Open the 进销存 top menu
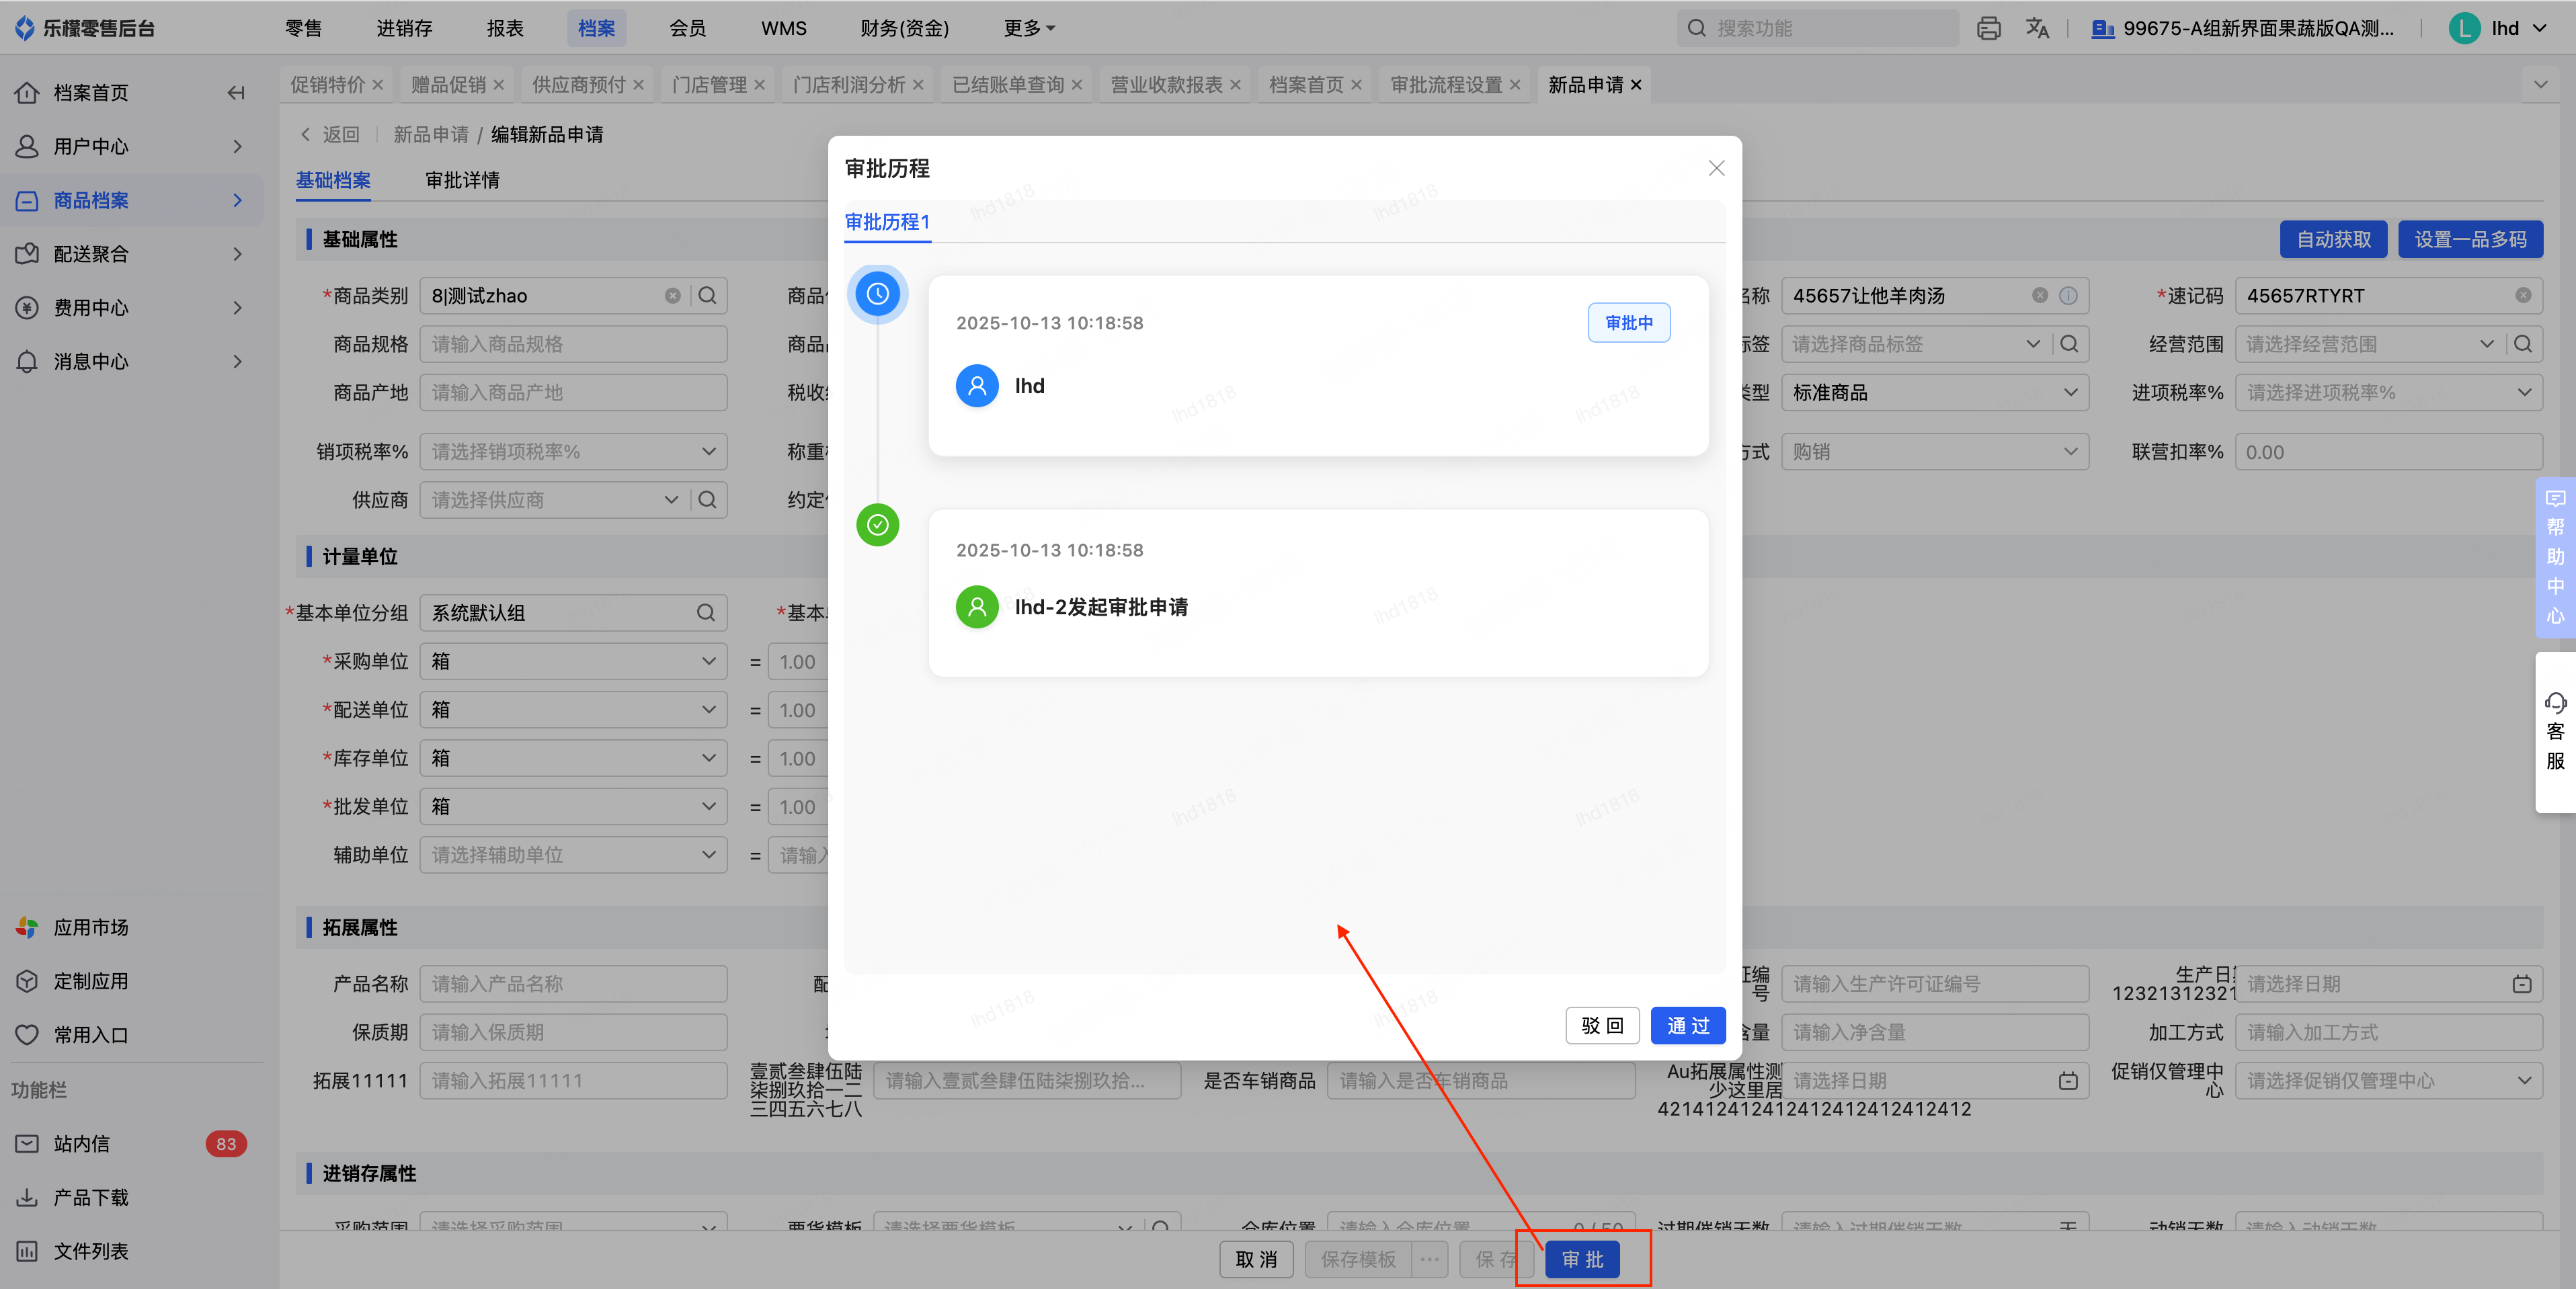Screen dimensions: 2576x1289 coord(404,28)
